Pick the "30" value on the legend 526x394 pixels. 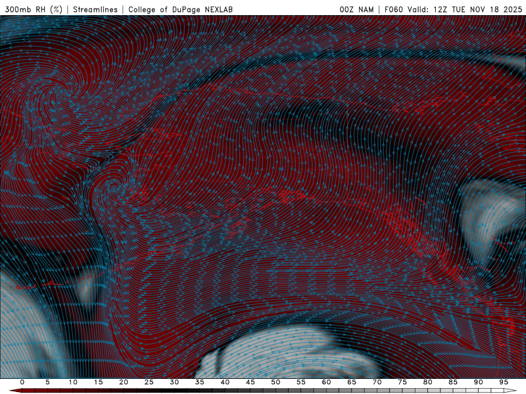174,382
